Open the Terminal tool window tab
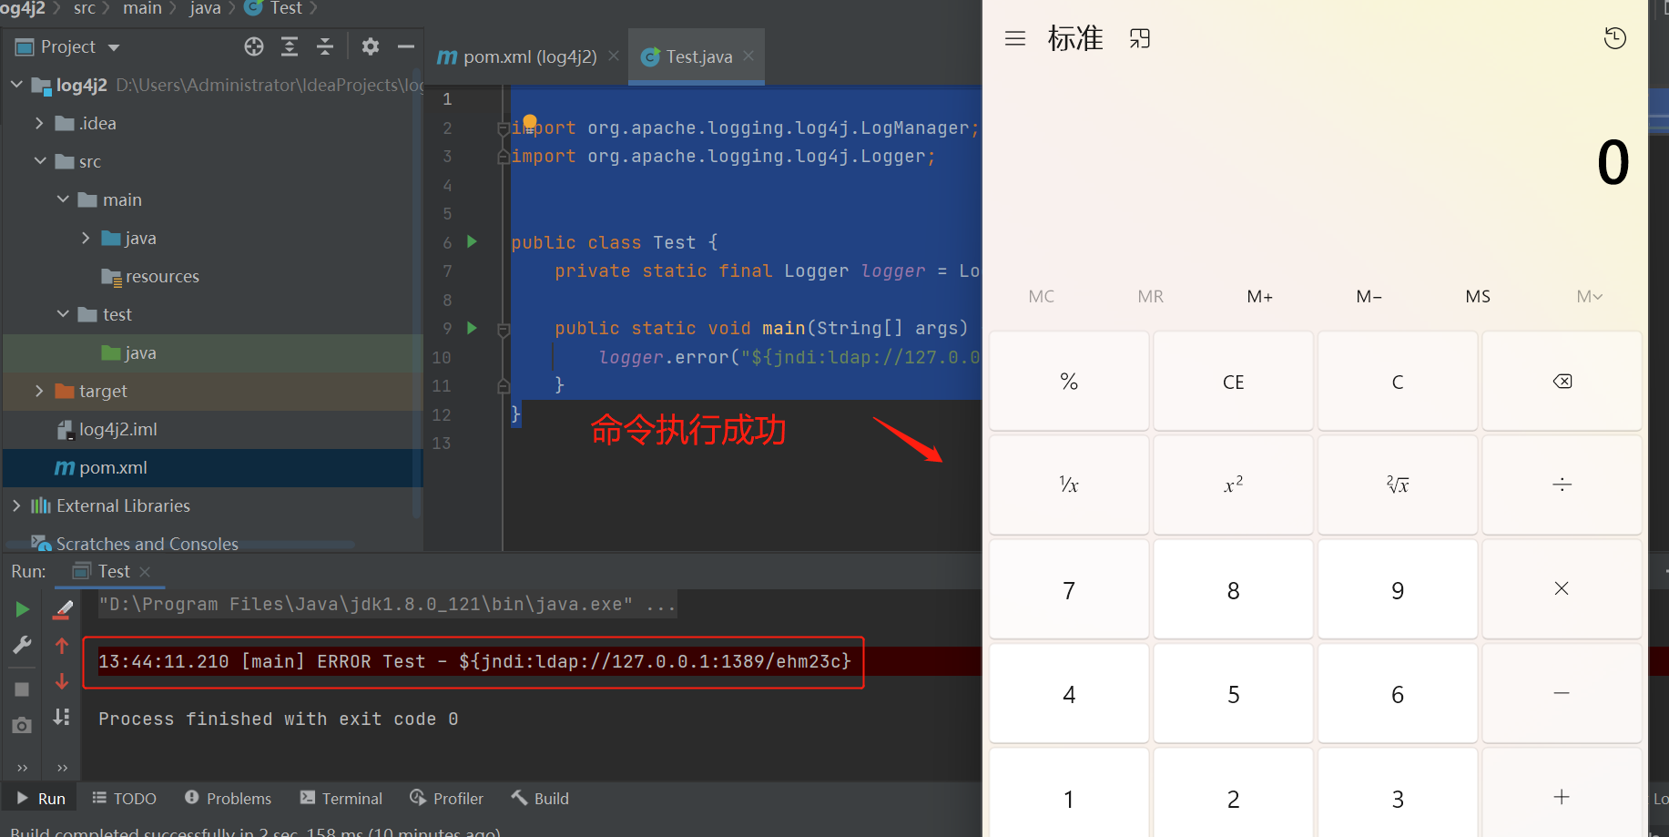 tap(341, 799)
